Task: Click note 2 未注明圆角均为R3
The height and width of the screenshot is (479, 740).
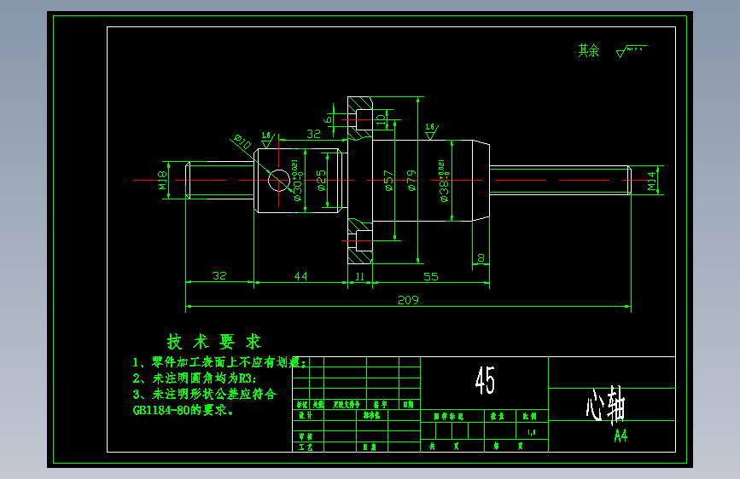Action: click(195, 378)
